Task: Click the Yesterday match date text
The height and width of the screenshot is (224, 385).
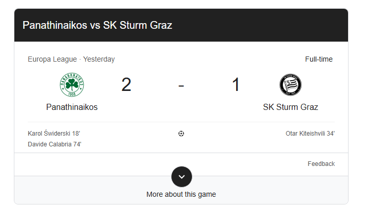Action: 99,59
